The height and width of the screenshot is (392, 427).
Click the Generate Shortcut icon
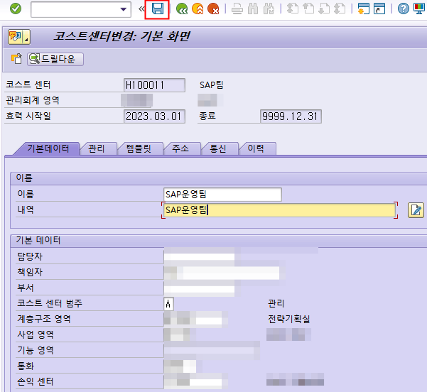pyautogui.click(x=379, y=9)
